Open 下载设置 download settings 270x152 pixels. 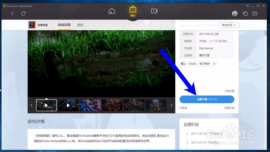click(229, 91)
